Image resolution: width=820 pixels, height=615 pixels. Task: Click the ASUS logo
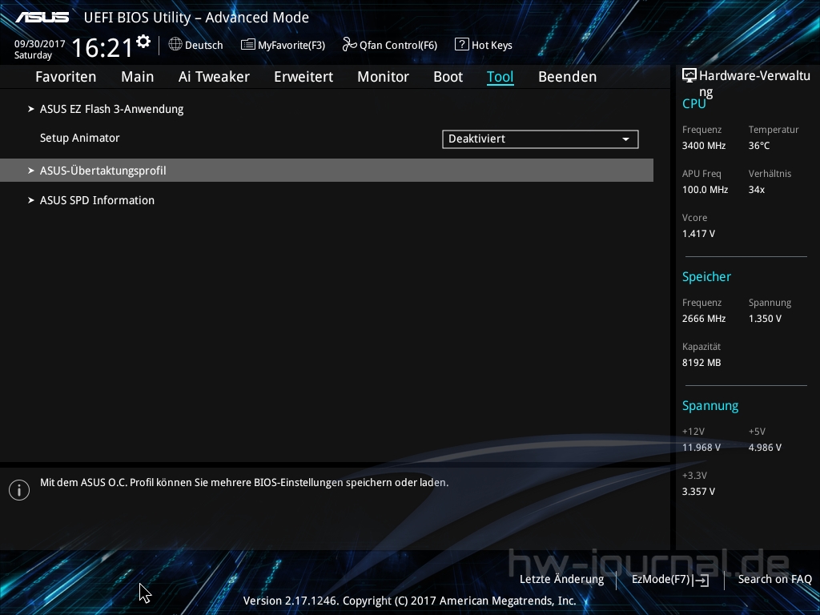[42, 18]
